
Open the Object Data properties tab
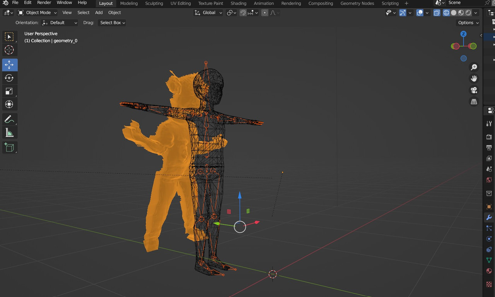click(x=489, y=260)
